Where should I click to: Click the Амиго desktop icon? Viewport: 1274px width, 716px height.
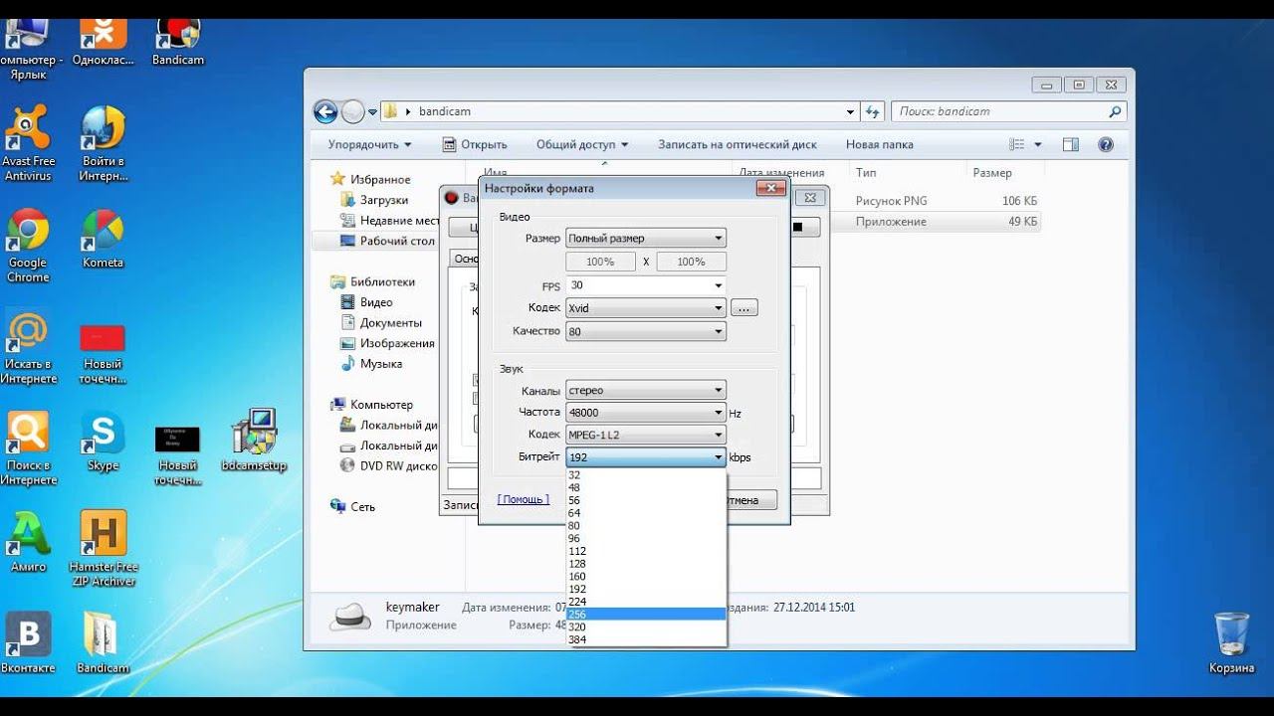pos(28,541)
